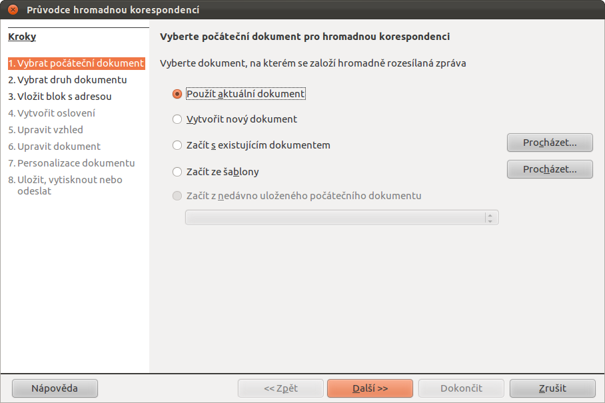
Task: Open the recently saved documents dropdown
Action: [x=342, y=218]
